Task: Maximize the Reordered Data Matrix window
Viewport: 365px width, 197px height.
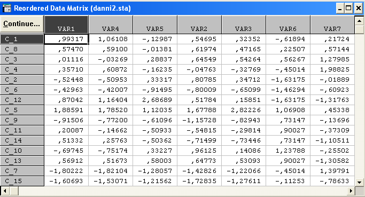Action: pos(348,9)
